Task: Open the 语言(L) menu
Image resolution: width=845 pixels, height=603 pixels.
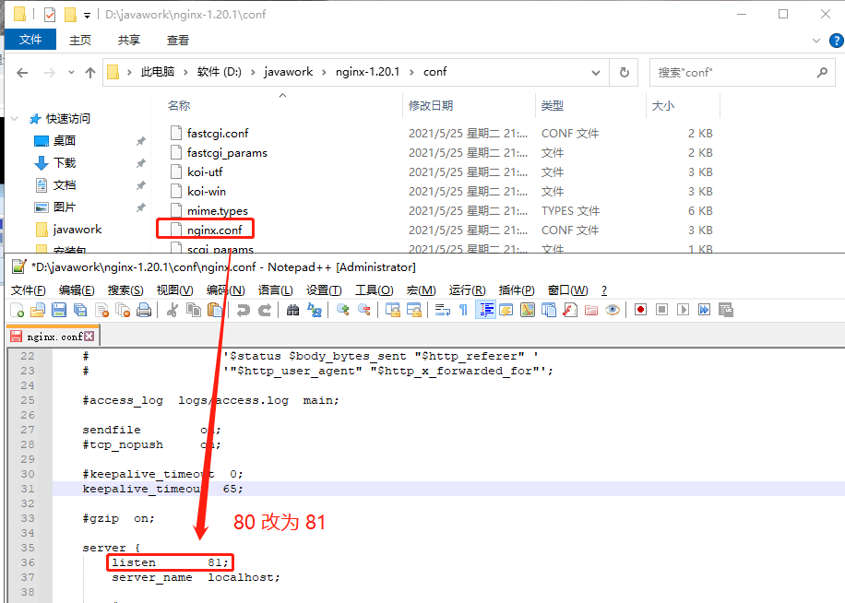Action: 276,290
